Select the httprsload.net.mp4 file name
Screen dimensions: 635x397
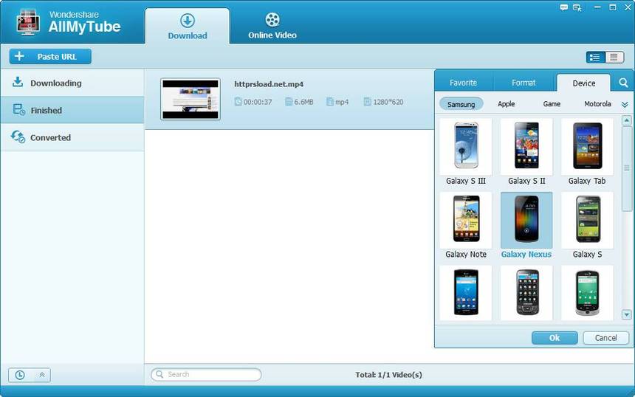(x=269, y=84)
